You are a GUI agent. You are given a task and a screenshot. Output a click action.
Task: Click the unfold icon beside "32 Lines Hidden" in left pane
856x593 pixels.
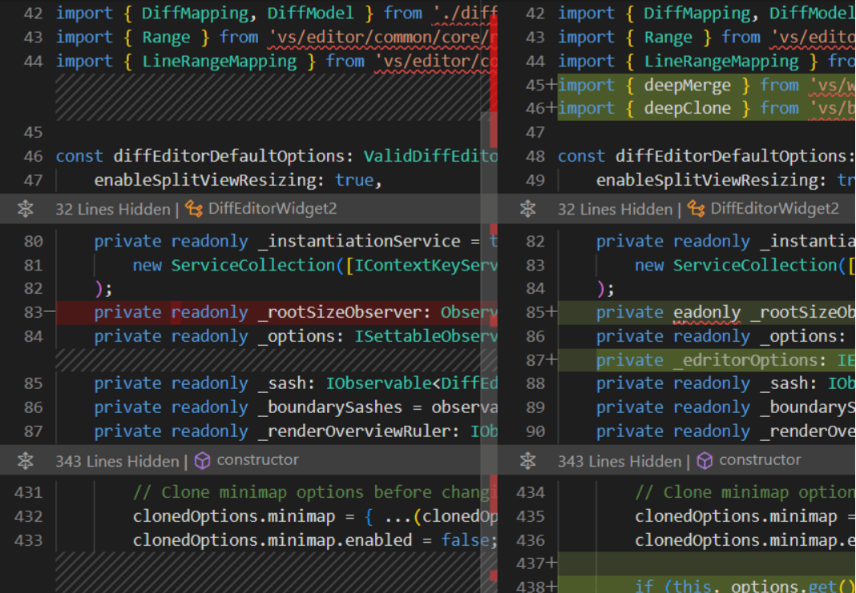pos(25,209)
